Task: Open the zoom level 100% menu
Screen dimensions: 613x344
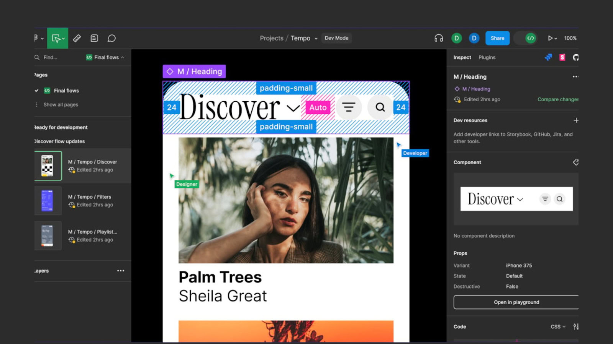Action: pos(570,38)
